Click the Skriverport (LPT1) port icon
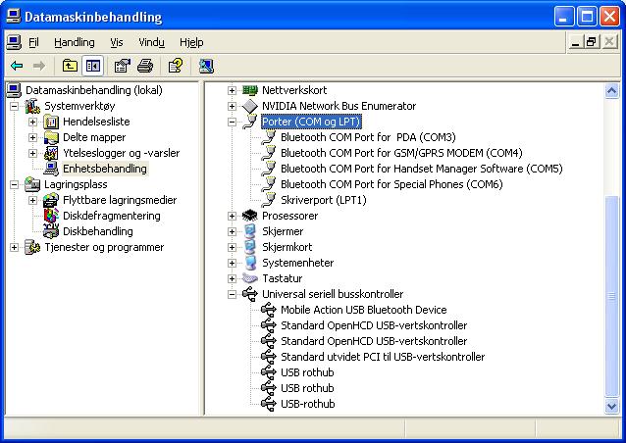Screen dimensions: 626x443 [x=268, y=200]
